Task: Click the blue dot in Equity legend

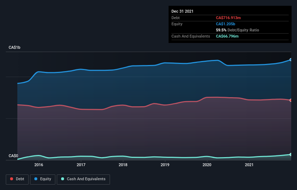Action: click(x=36, y=179)
